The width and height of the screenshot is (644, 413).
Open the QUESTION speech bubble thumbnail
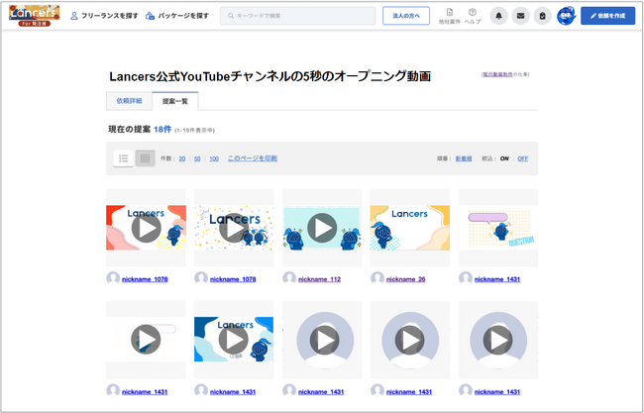[x=498, y=228]
